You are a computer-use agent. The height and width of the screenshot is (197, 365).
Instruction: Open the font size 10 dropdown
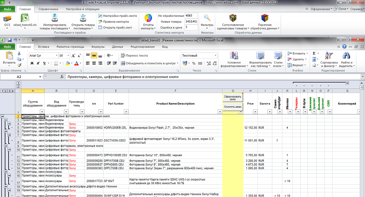68,56
